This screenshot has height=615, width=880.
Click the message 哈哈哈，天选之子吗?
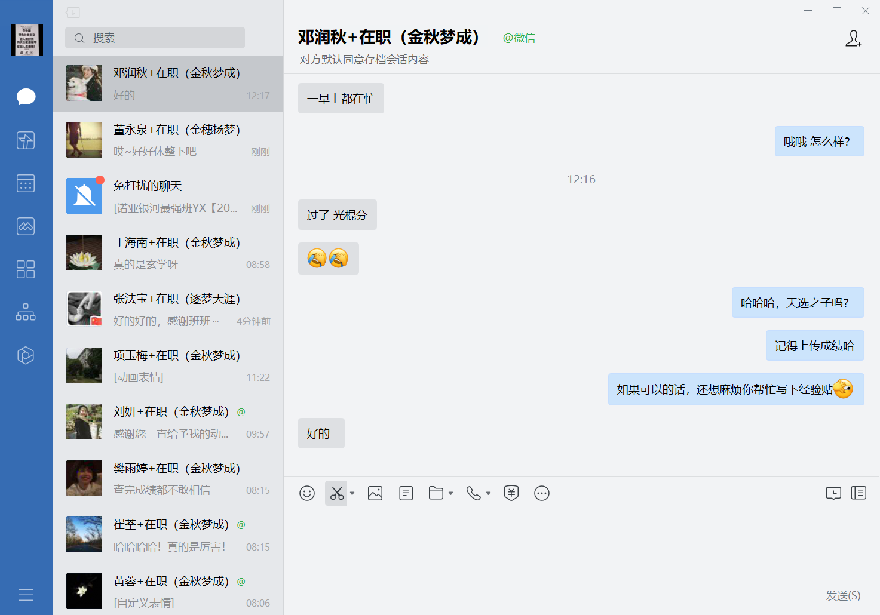(798, 303)
